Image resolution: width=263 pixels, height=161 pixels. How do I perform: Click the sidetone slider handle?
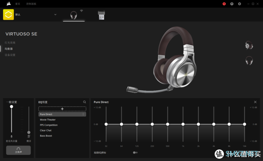(29, 132)
